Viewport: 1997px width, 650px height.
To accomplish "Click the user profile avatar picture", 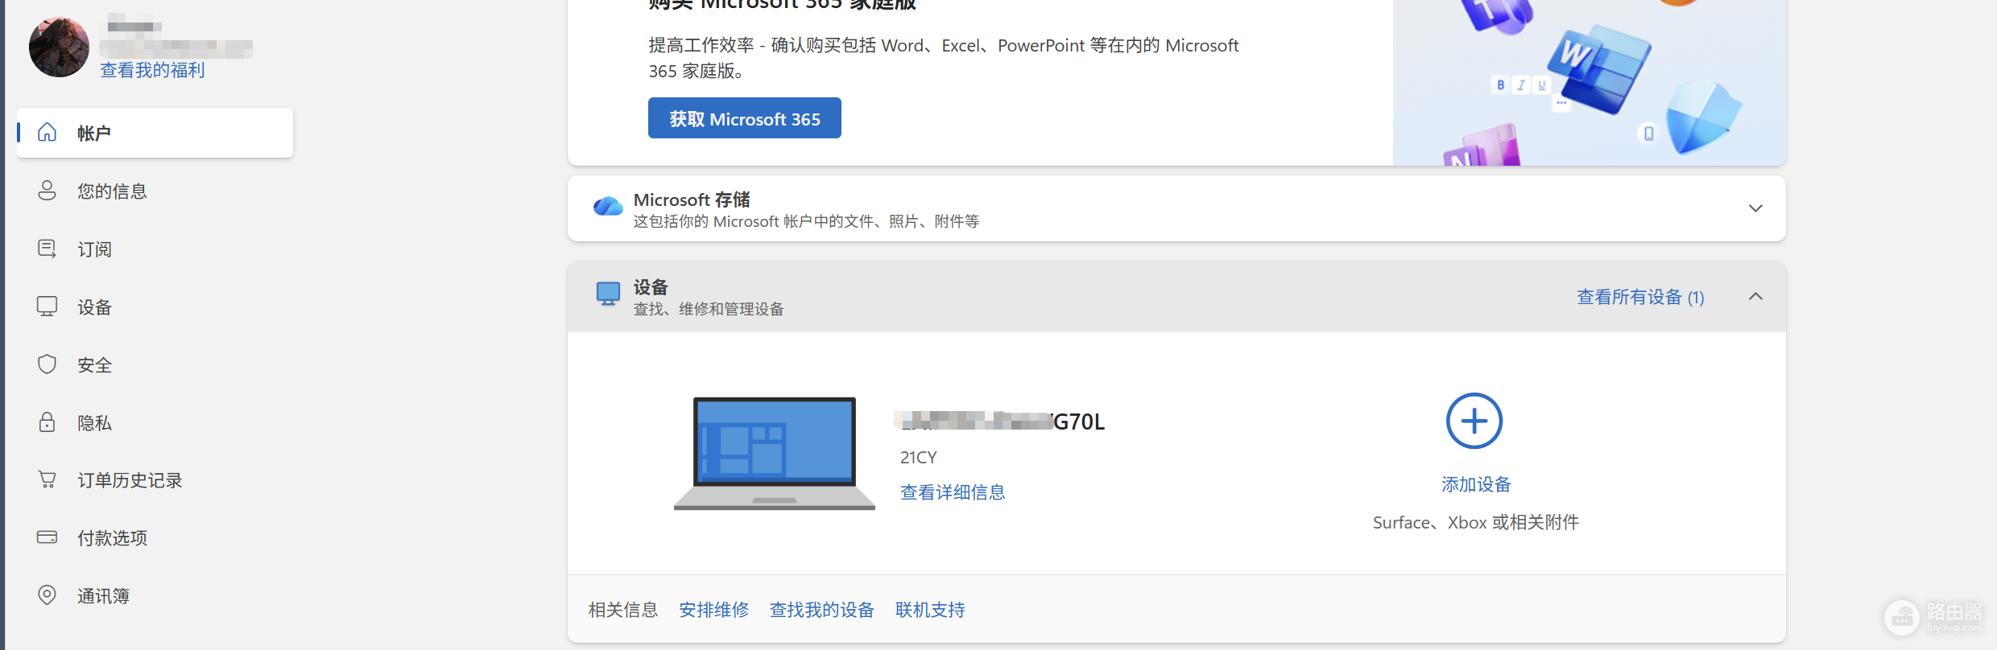I will click(59, 47).
